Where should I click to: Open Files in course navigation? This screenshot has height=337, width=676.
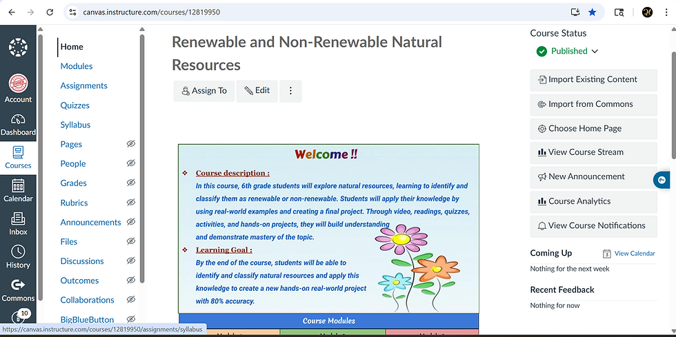(69, 242)
